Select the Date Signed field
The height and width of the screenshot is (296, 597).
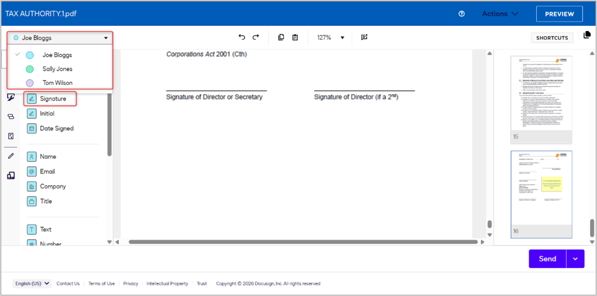pos(50,128)
